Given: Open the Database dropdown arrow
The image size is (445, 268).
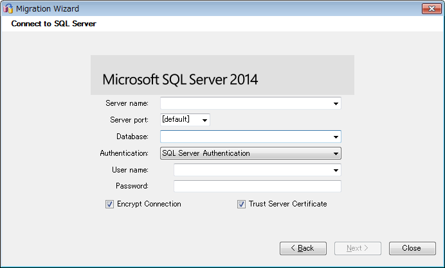Looking at the screenshot, I should 336,137.
